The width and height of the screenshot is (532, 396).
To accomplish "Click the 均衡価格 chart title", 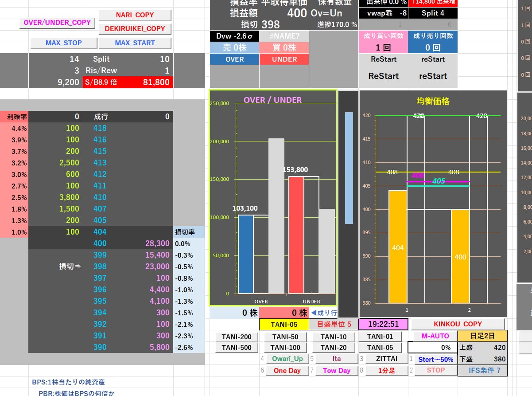I will (x=433, y=101).
